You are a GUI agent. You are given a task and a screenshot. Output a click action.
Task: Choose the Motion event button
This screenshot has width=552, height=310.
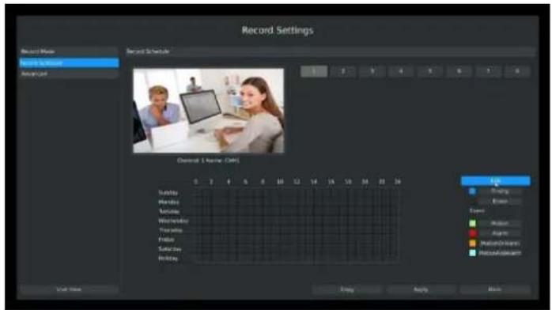(x=500, y=224)
